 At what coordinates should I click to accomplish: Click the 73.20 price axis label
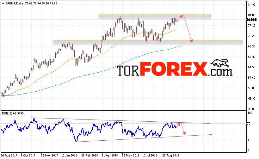point(251,36)
